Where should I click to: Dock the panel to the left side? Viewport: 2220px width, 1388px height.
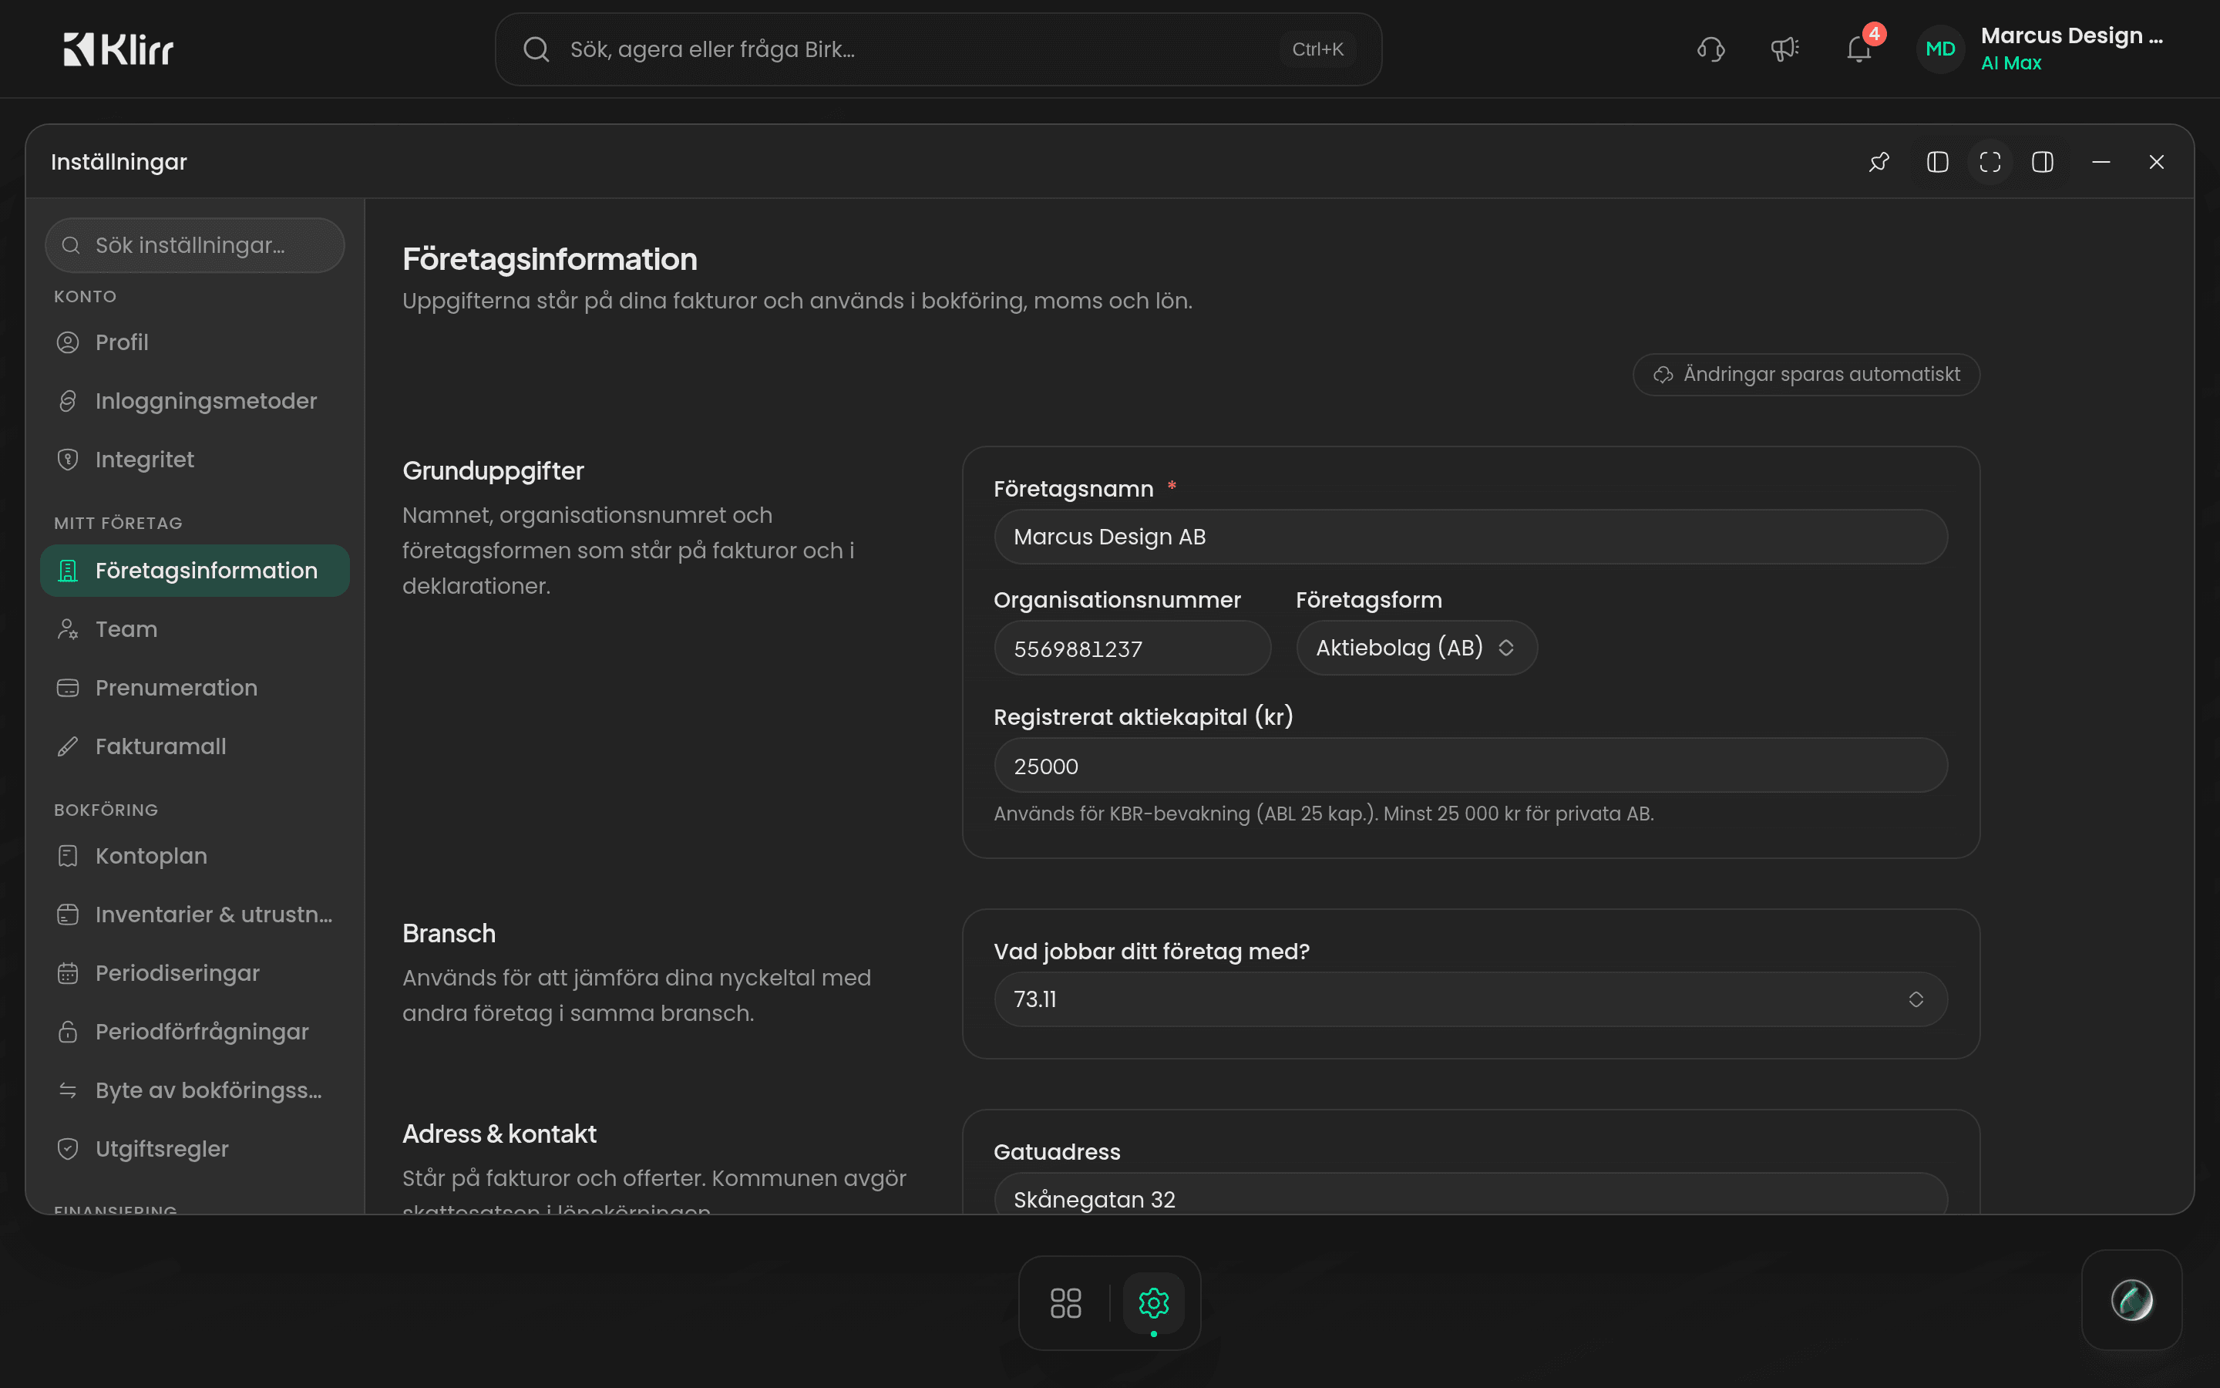coord(1937,163)
